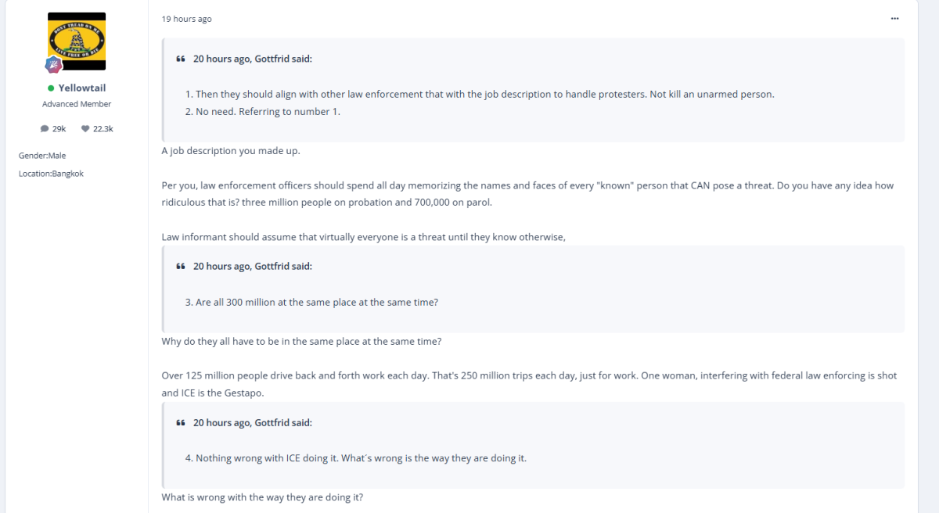Click the "Advanced Member" rank label

(77, 104)
